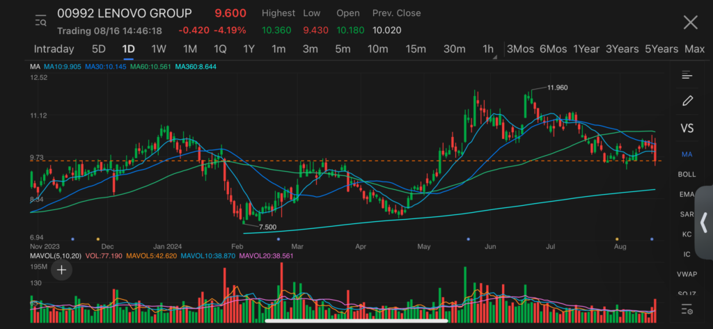
Task: Open chart display lines menu icon
Action: (687, 75)
